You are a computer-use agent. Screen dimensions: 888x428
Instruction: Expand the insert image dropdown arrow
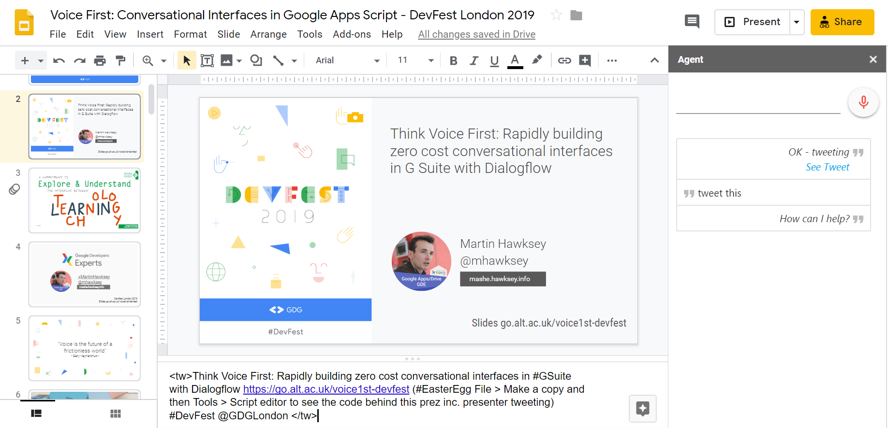239,61
